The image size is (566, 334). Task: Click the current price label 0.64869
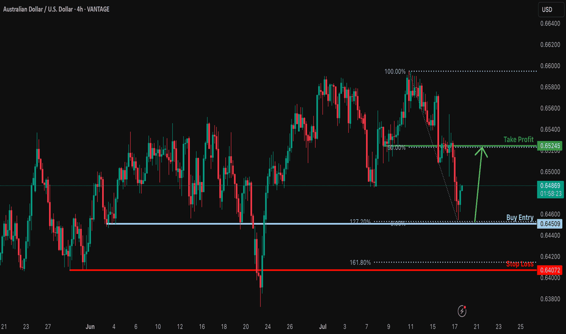coord(550,186)
